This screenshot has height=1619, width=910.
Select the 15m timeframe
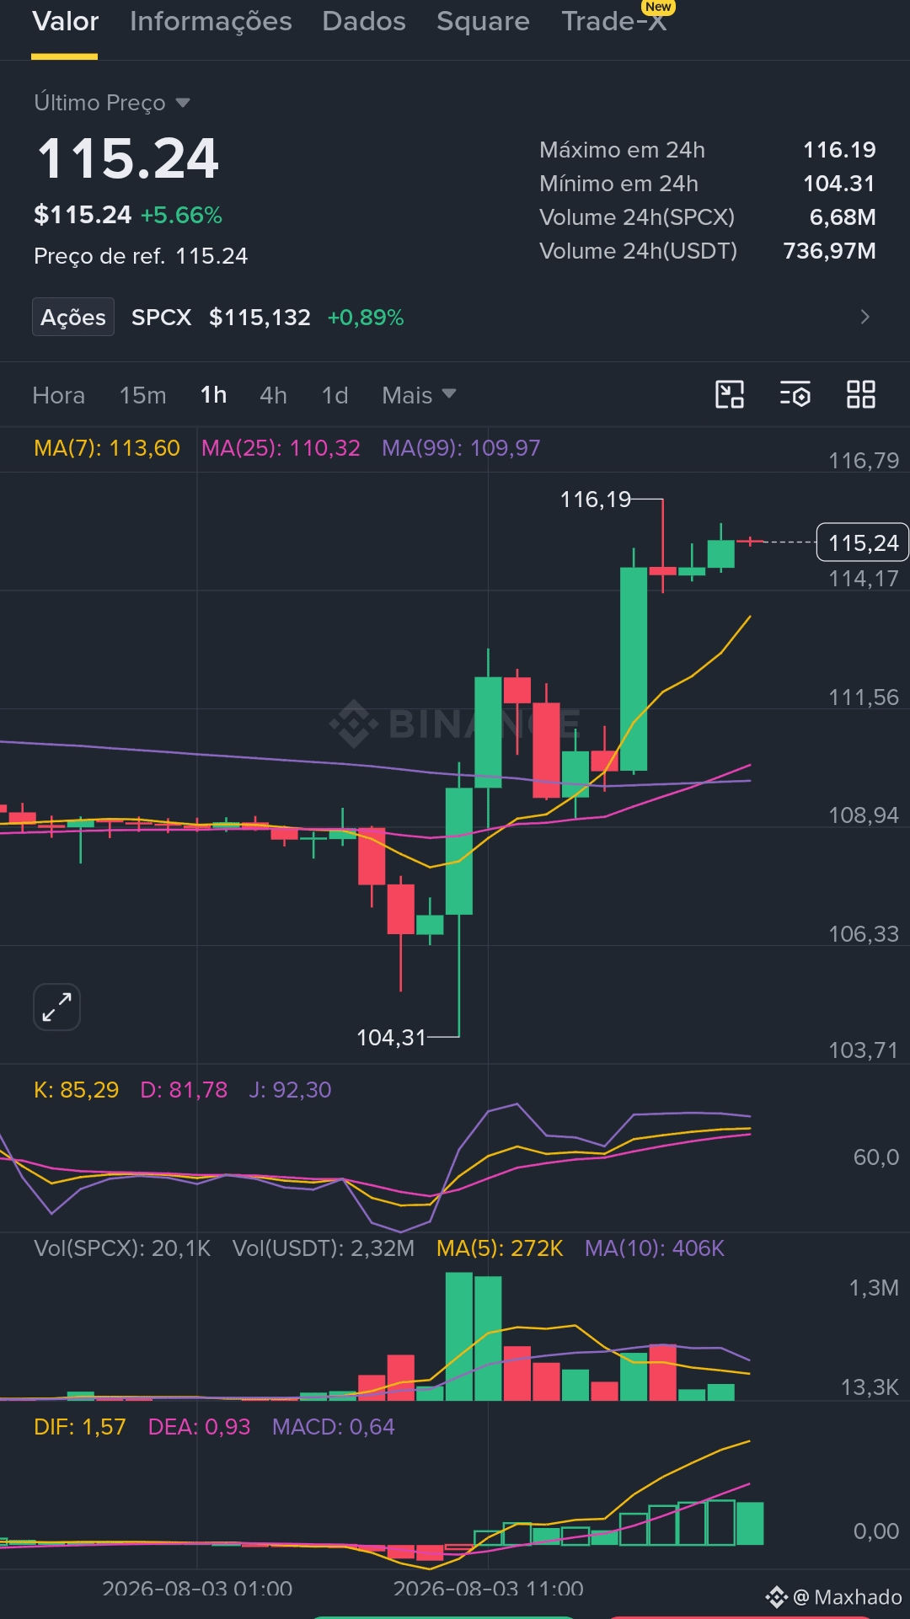142,395
